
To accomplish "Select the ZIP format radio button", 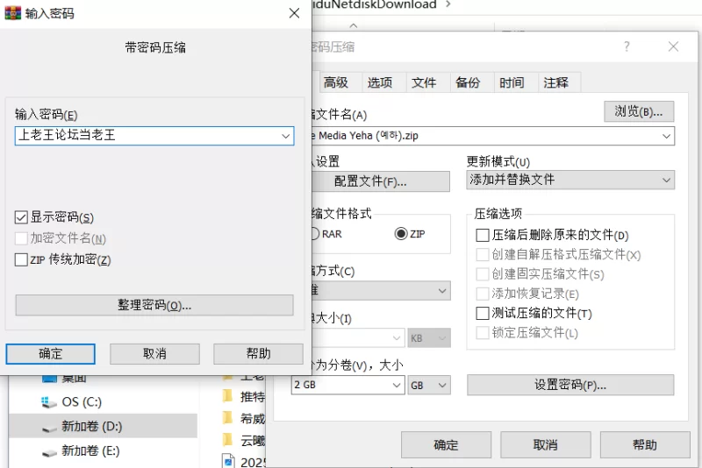I will pos(402,234).
